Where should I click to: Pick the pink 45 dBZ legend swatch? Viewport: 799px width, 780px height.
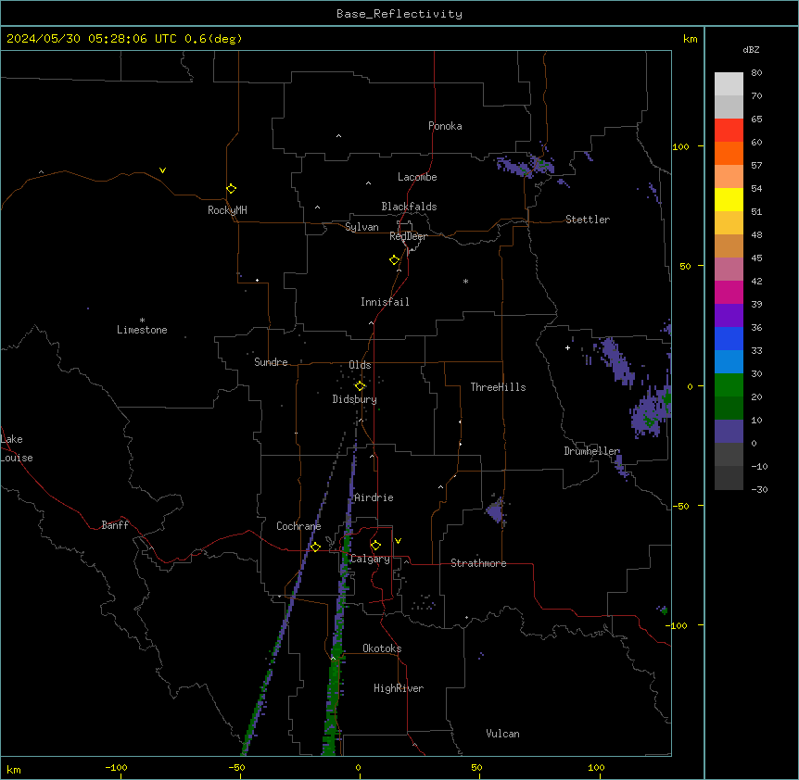pyautogui.click(x=729, y=269)
